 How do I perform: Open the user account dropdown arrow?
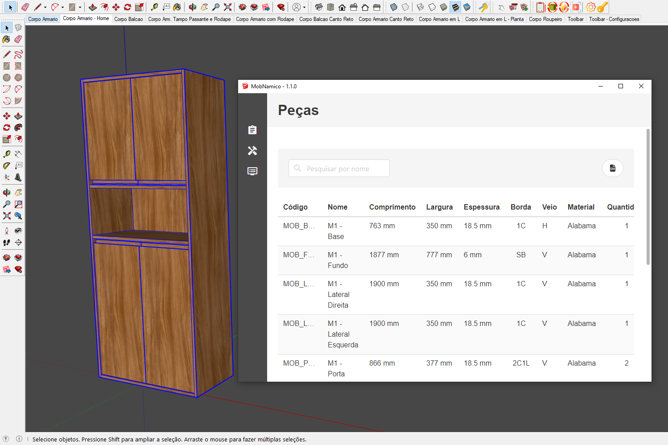tap(304, 7)
